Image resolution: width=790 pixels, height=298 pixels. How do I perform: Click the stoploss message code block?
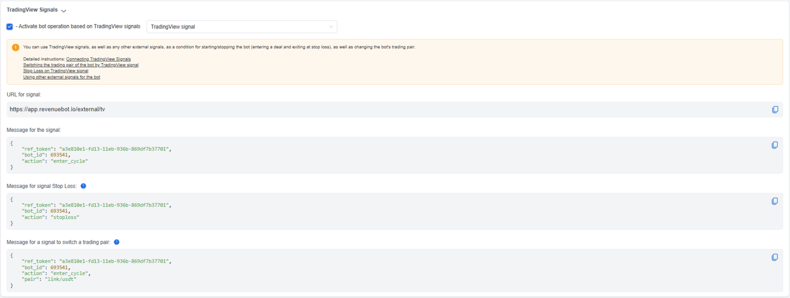(x=395, y=211)
